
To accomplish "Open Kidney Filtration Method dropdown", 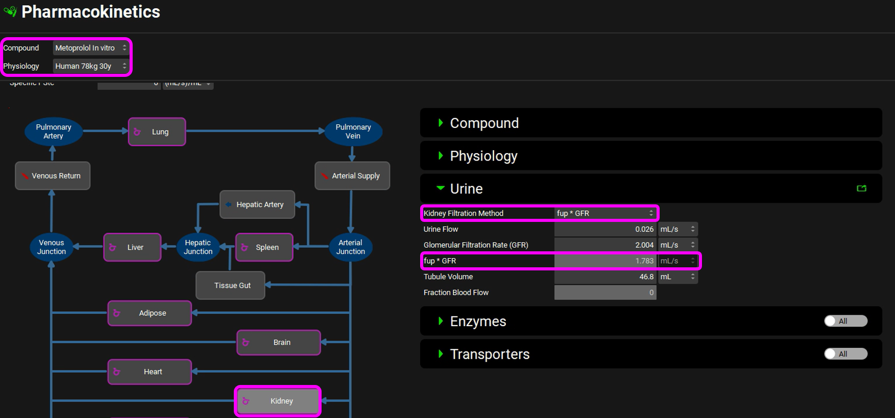I will point(605,213).
